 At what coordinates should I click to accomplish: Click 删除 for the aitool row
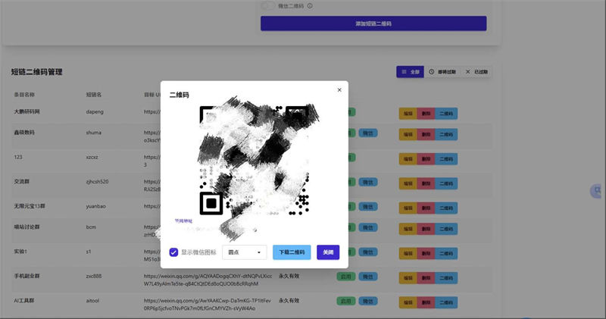point(426,302)
